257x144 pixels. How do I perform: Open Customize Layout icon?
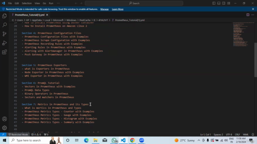point(228,3)
